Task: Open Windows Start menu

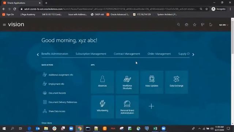Action: point(4,128)
